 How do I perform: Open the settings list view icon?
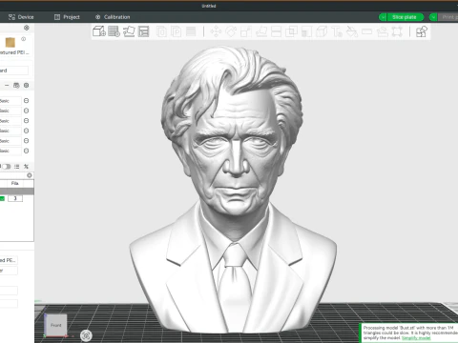[x=17, y=166]
